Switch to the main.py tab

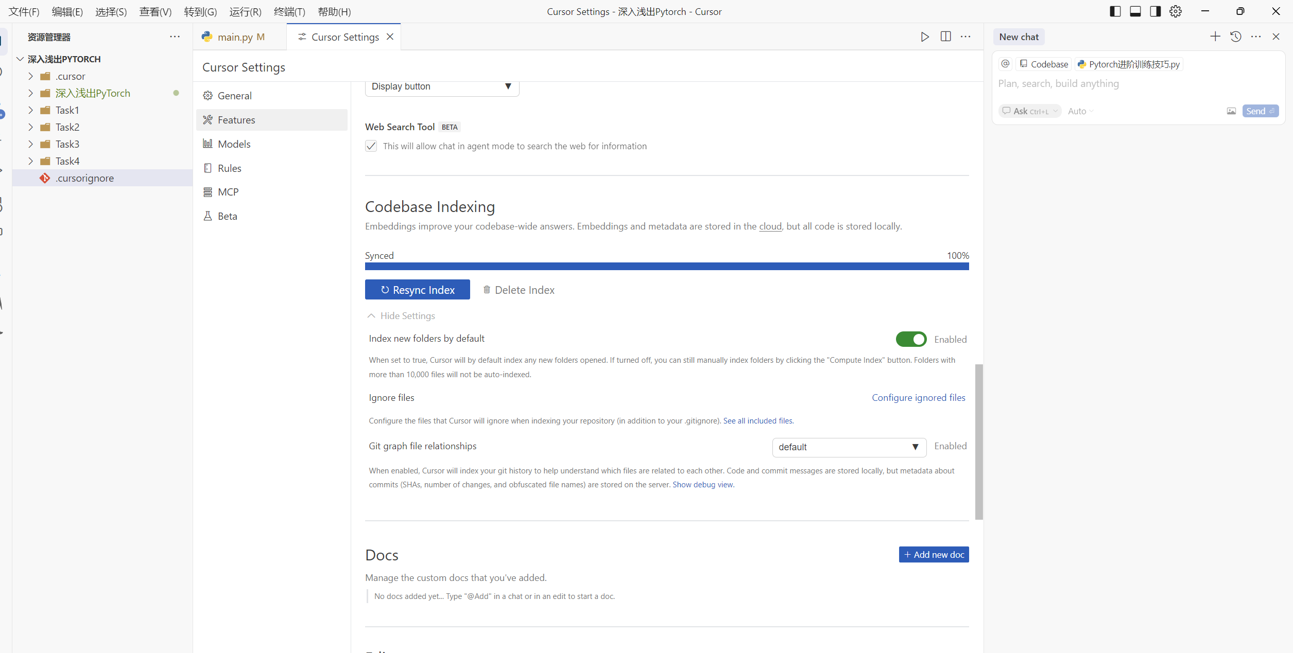click(x=235, y=37)
